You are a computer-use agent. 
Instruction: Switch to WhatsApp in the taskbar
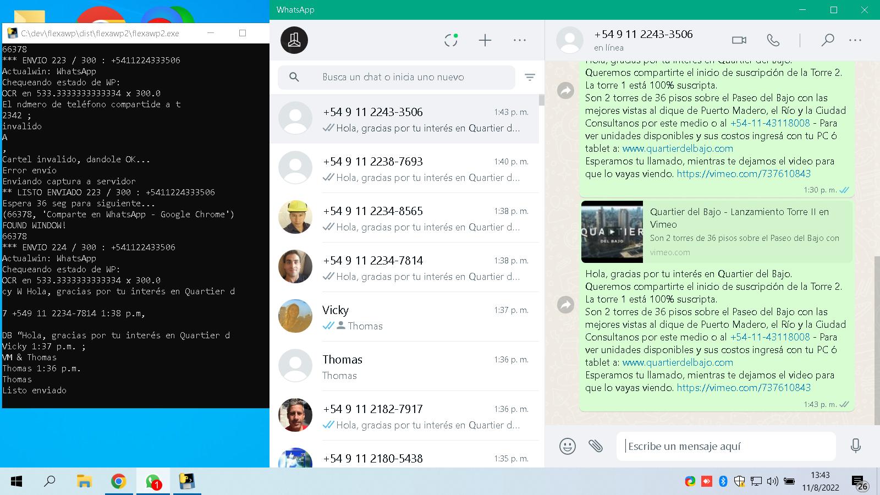point(153,482)
